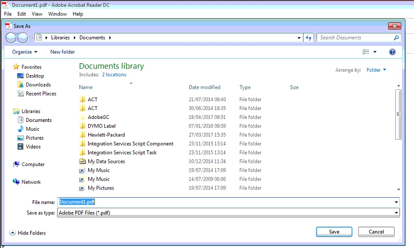Select Documents library icon in sidebar
This screenshot has height=248, width=414.
20,120
